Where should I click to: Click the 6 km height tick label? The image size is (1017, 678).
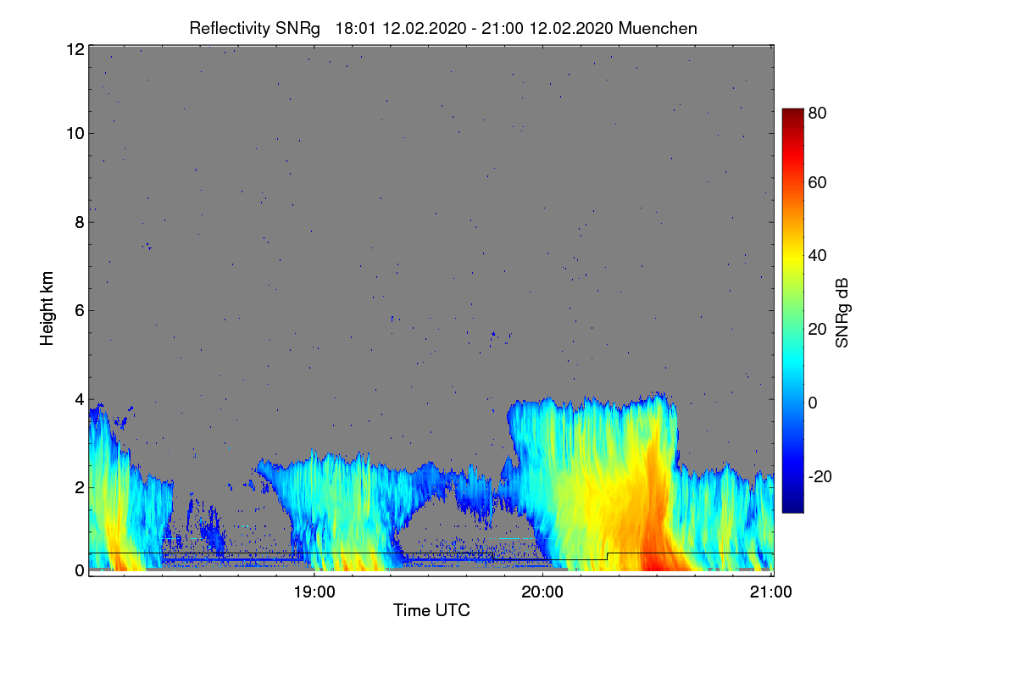(80, 310)
